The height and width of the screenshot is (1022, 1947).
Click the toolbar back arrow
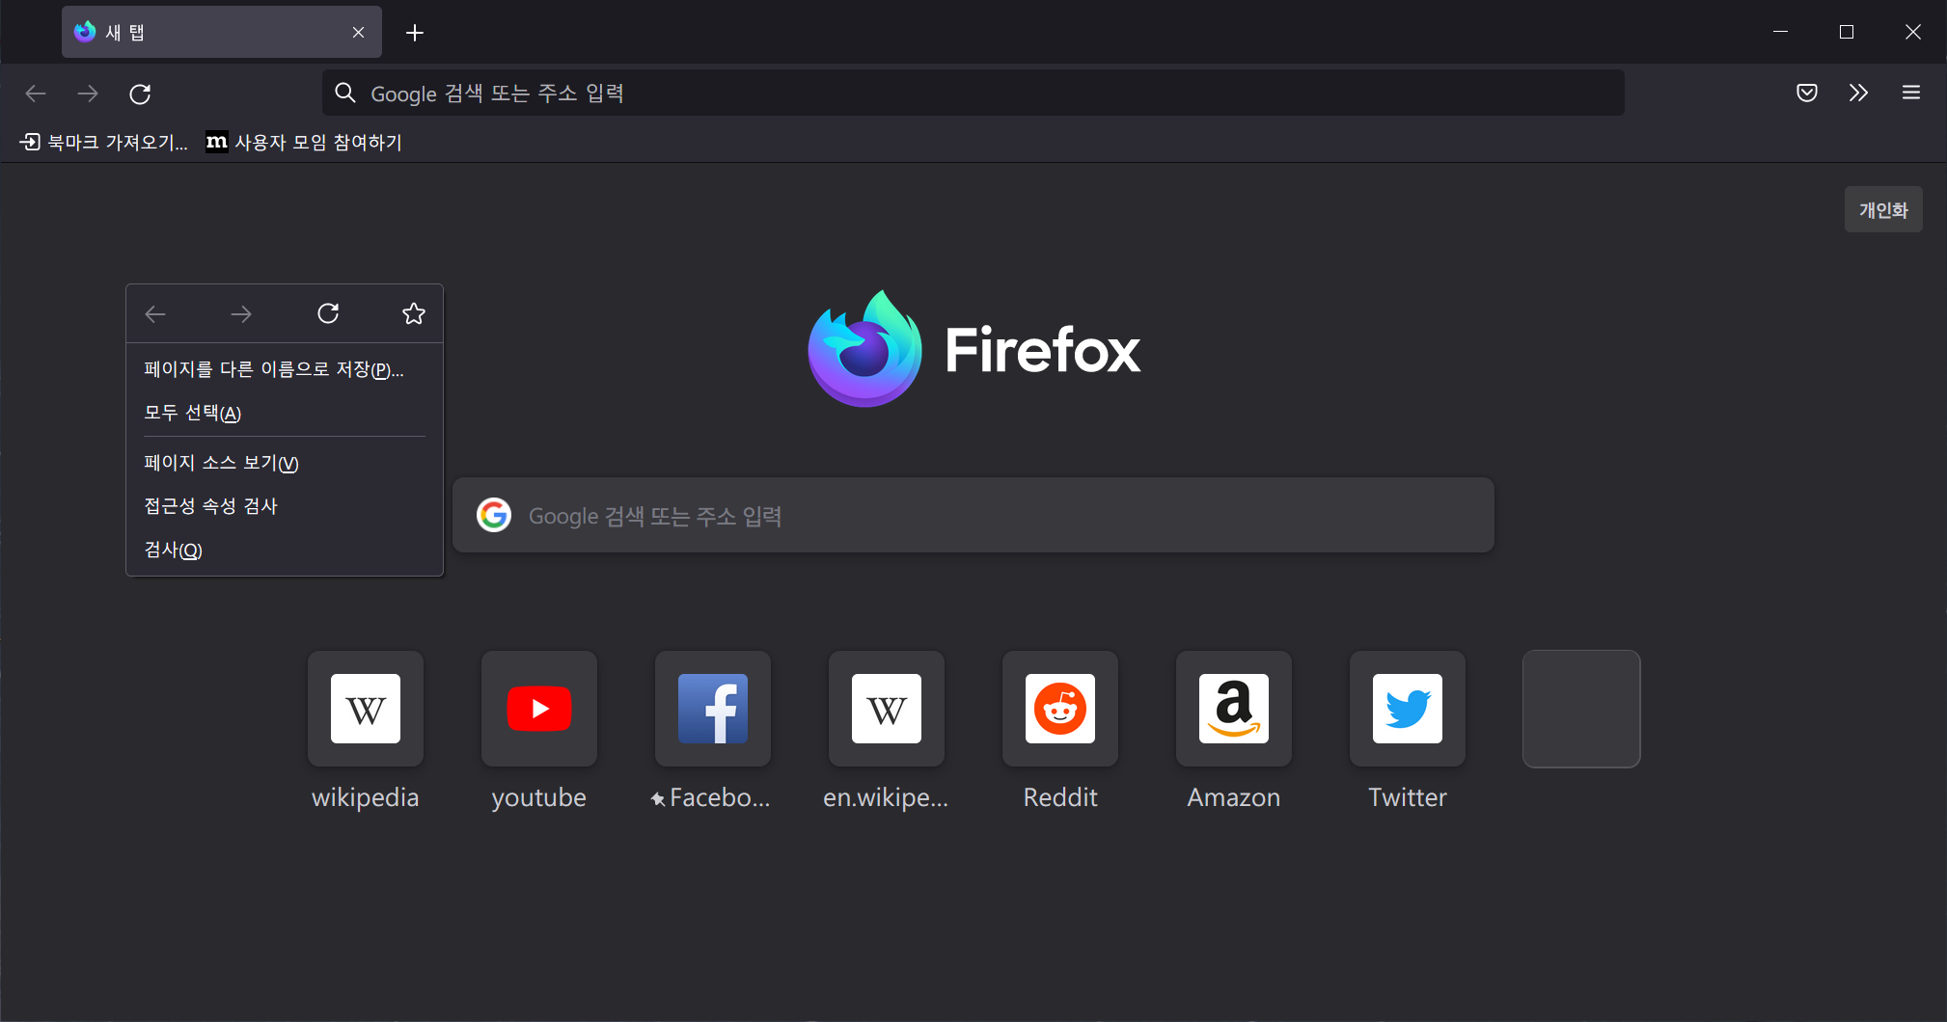(x=36, y=94)
